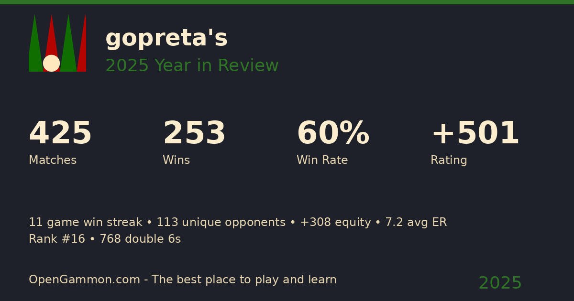Image resolution: width=574 pixels, height=301 pixels.
Task: Click the 768 double 6s statistic
Action: click(x=140, y=239)
